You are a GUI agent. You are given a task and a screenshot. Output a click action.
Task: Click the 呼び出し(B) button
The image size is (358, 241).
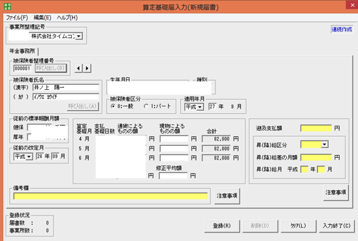tap(51, 68)
